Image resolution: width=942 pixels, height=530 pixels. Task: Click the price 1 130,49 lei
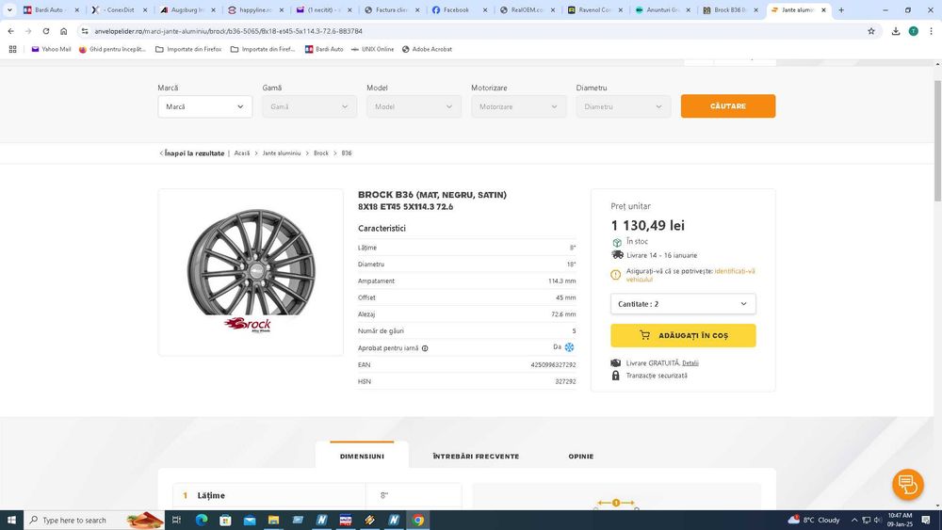click(648, 226)
